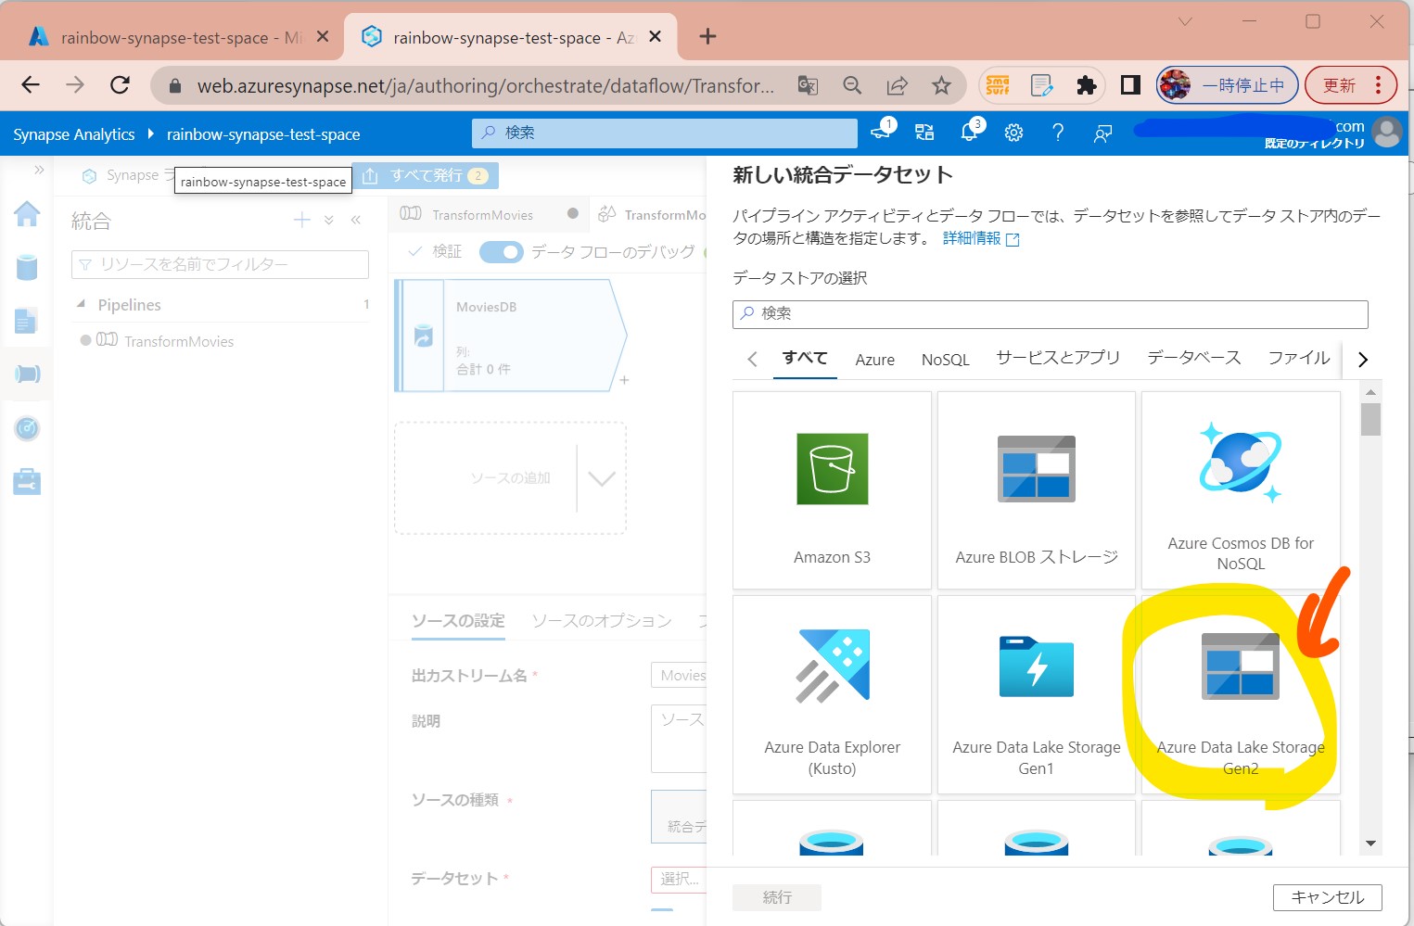Select the Database (データベース) tab

tap(1194, 358)
